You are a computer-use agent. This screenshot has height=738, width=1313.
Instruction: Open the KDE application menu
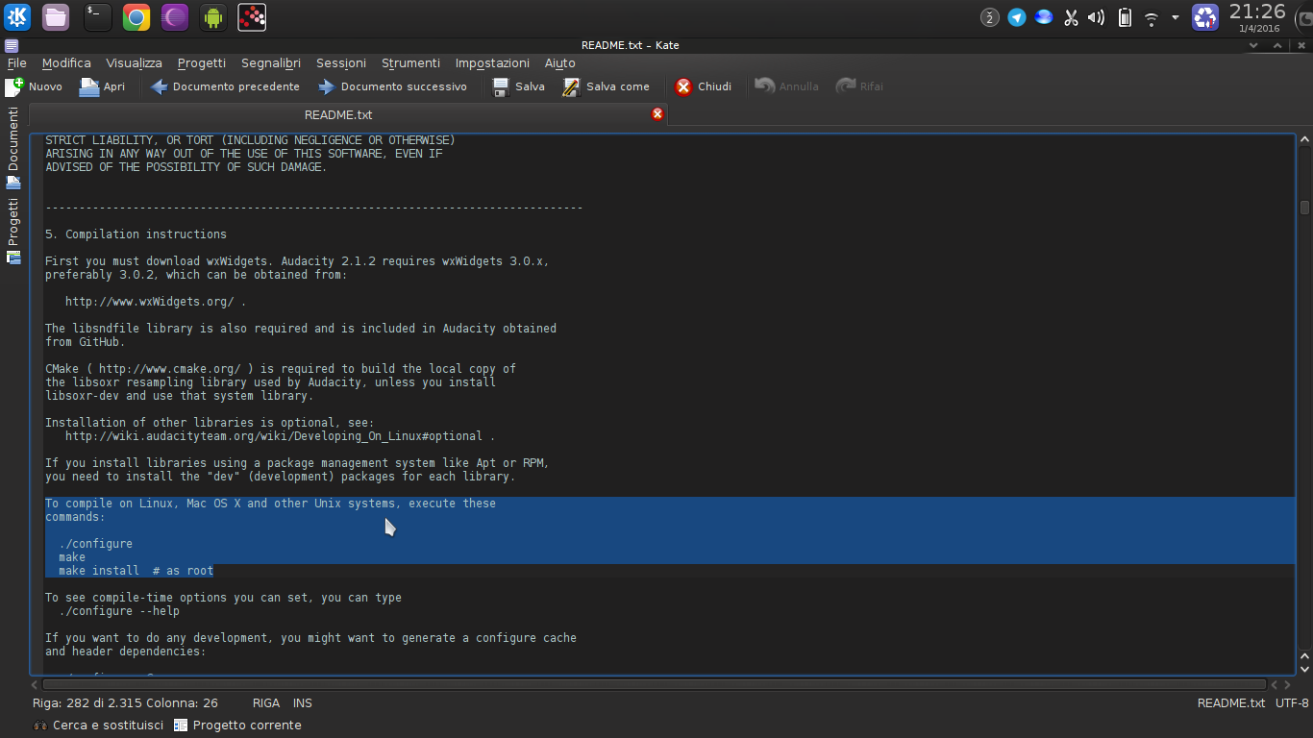coord(16,16)
